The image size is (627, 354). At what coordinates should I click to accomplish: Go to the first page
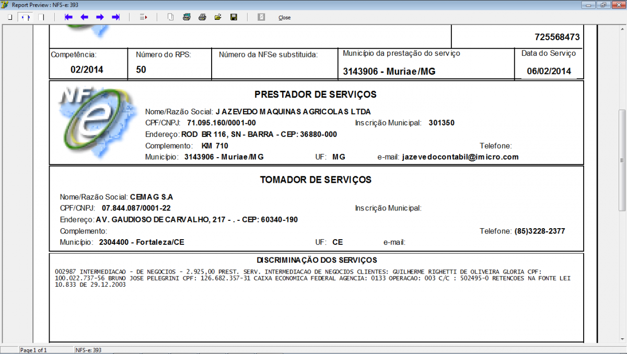(68, 17)
